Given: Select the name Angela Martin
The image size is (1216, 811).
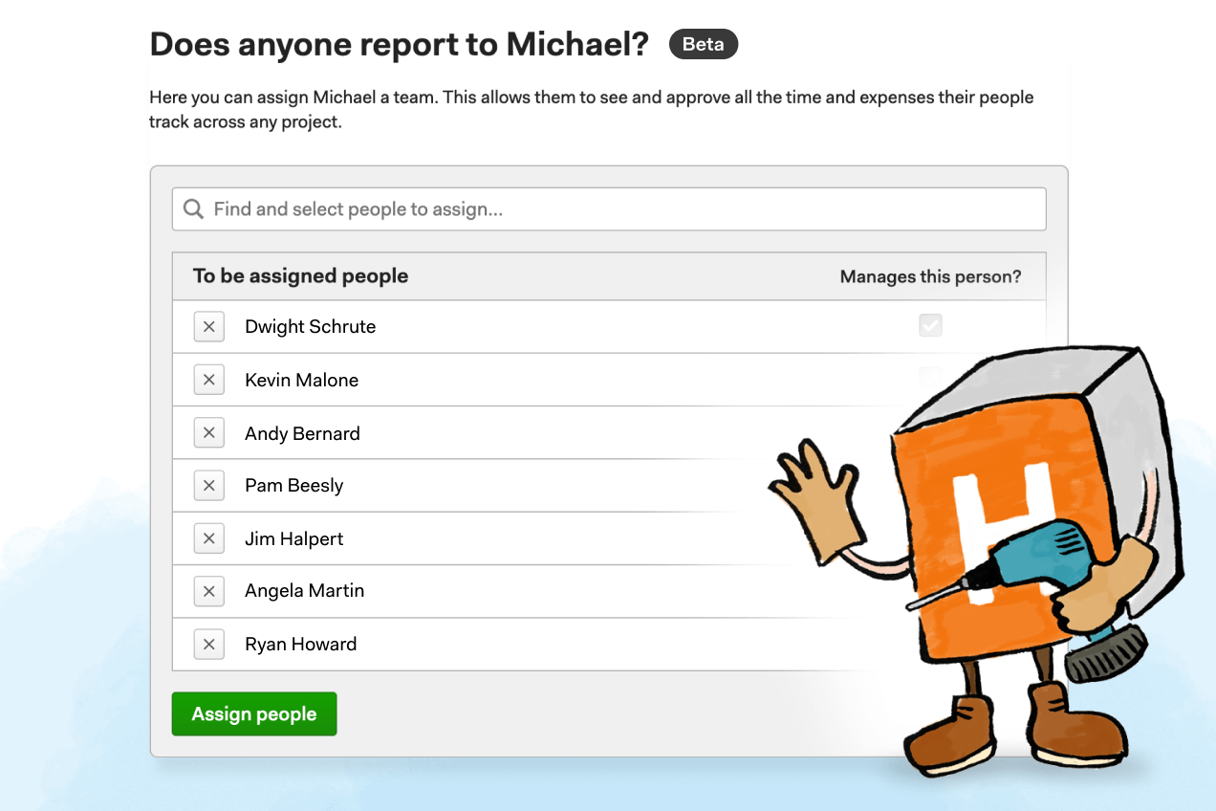Looking at the screenshot, I should pos(304,590).
